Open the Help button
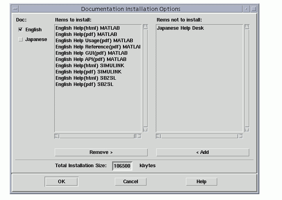Viewport: 282px width, 200px height. [202, 182]
